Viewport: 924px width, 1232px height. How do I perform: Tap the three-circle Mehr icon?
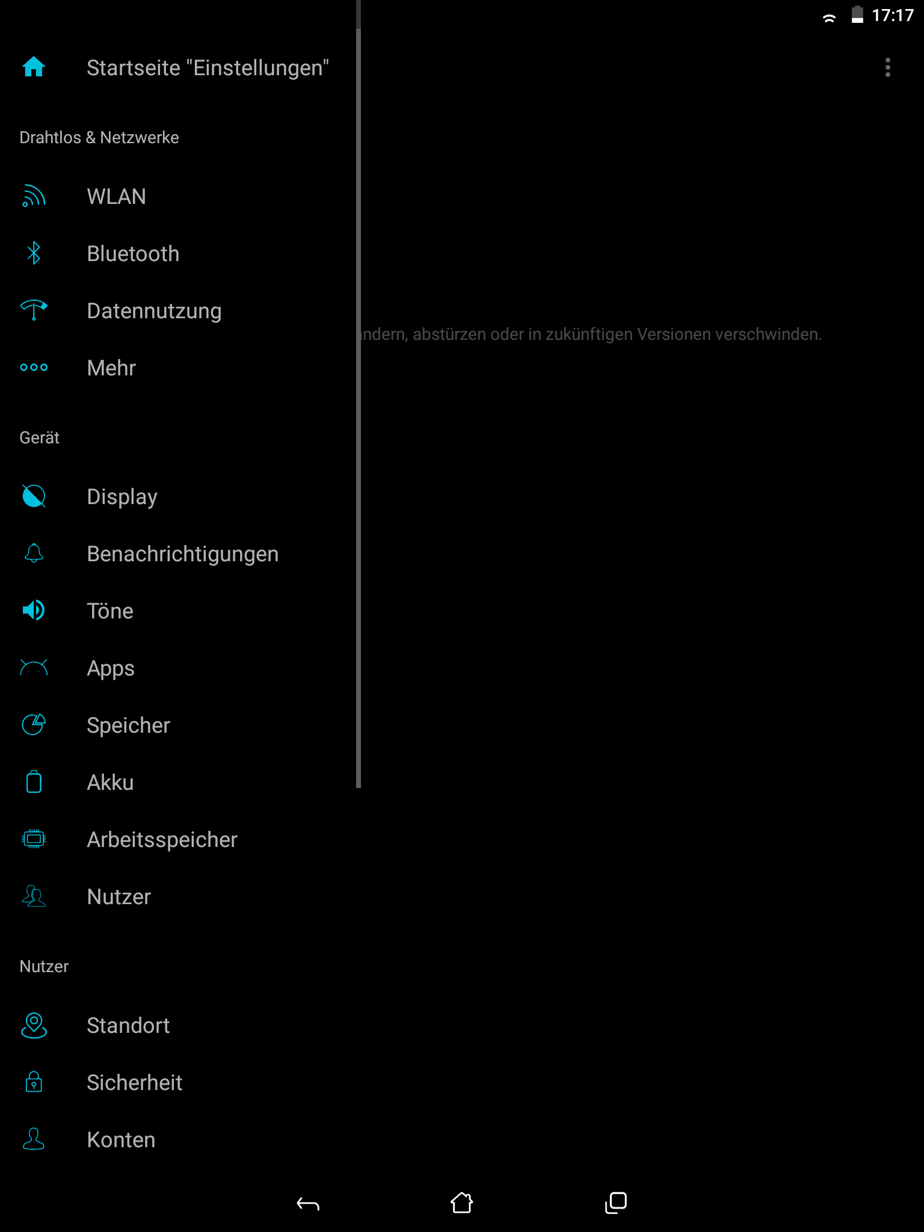pos(34,368)
